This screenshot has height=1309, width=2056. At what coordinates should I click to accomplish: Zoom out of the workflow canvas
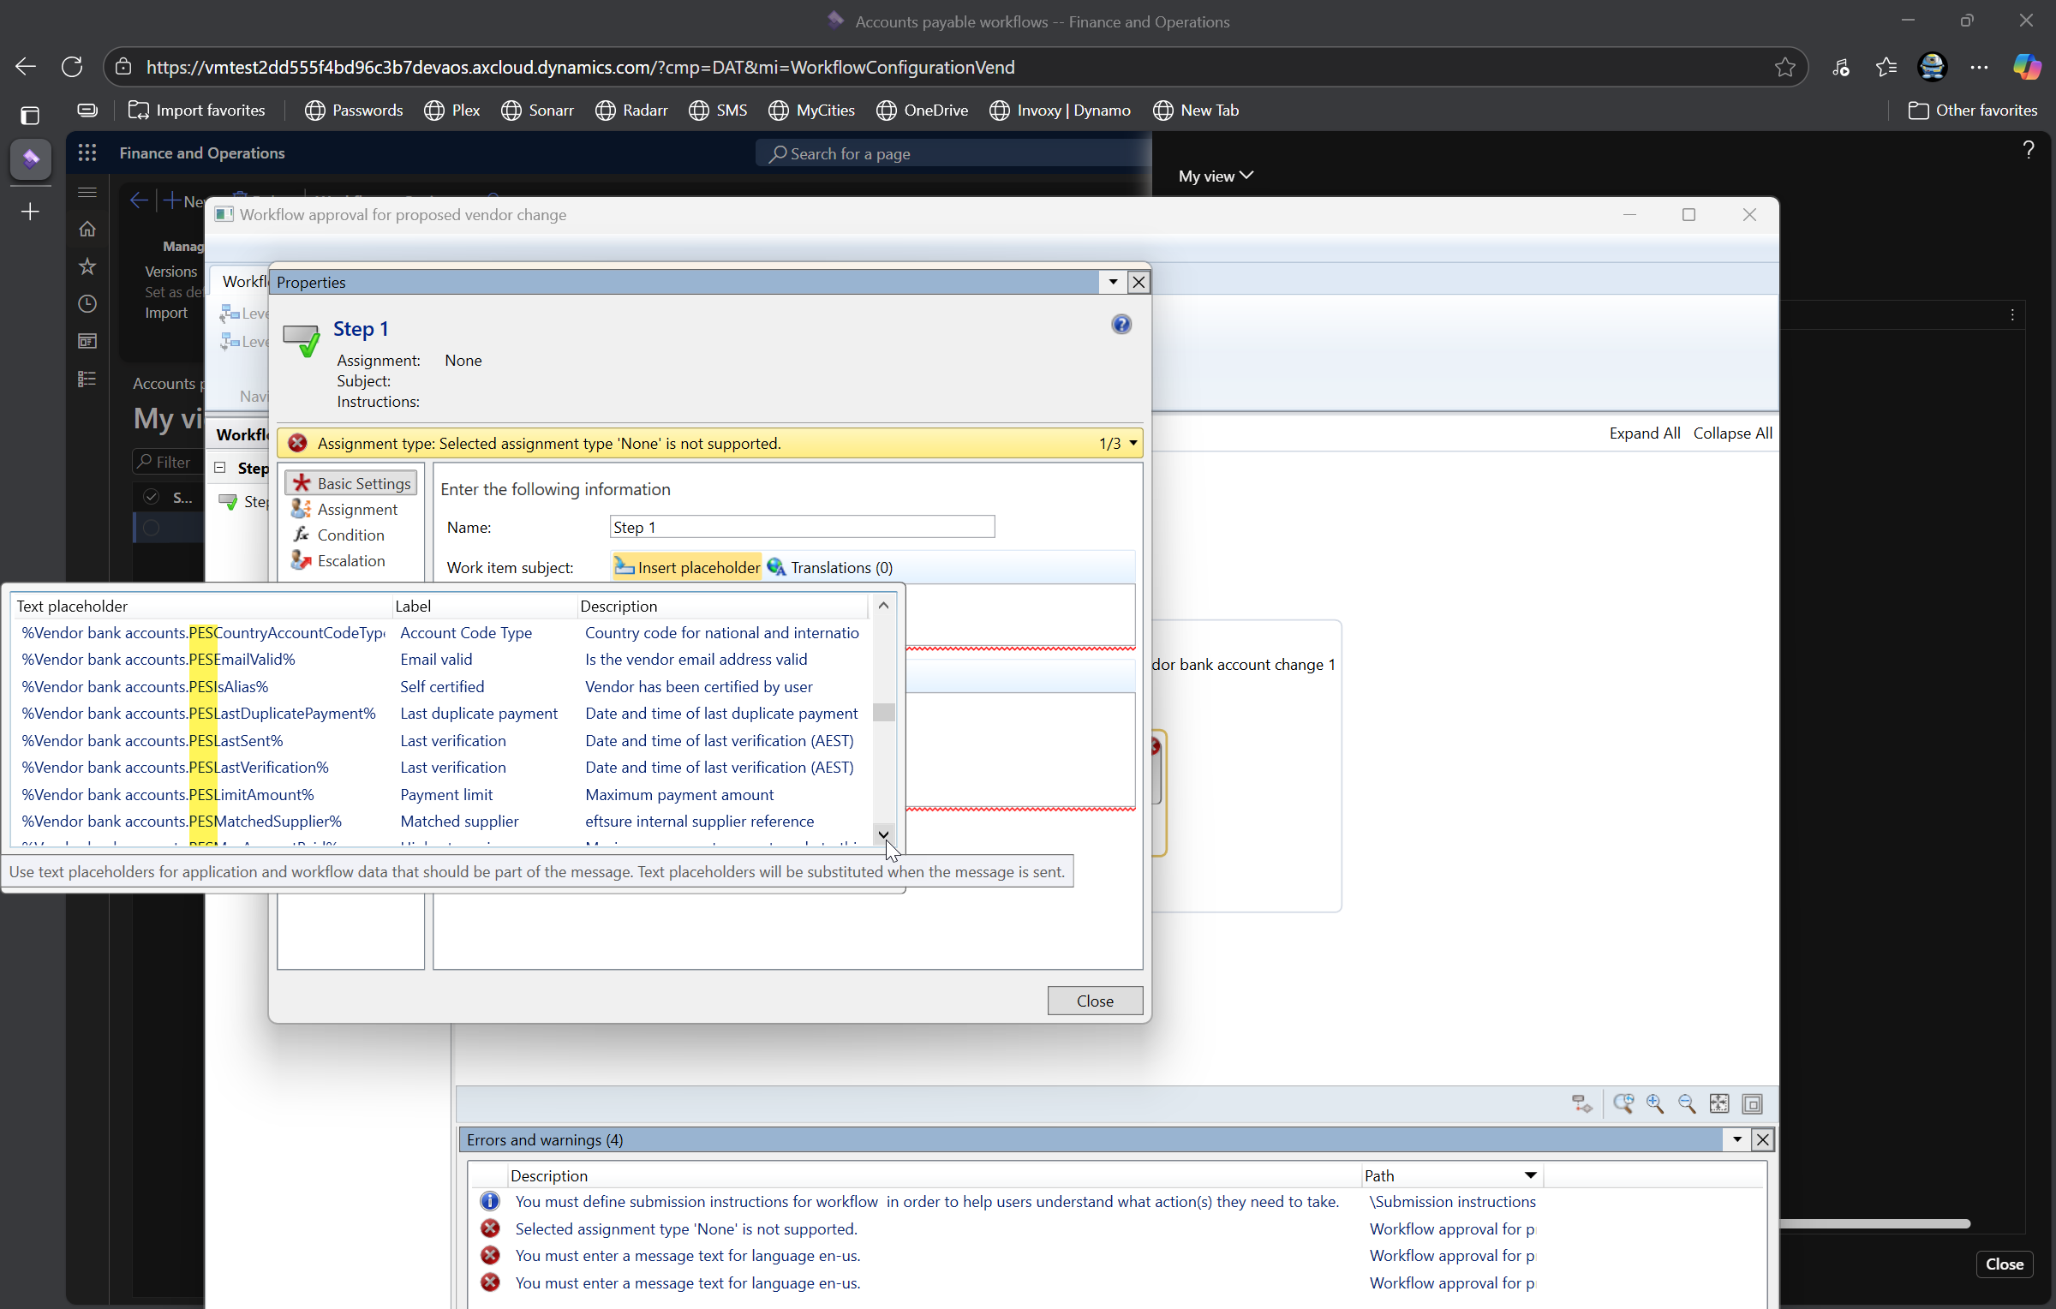pyautogui.click(x=1687, y=1103)
